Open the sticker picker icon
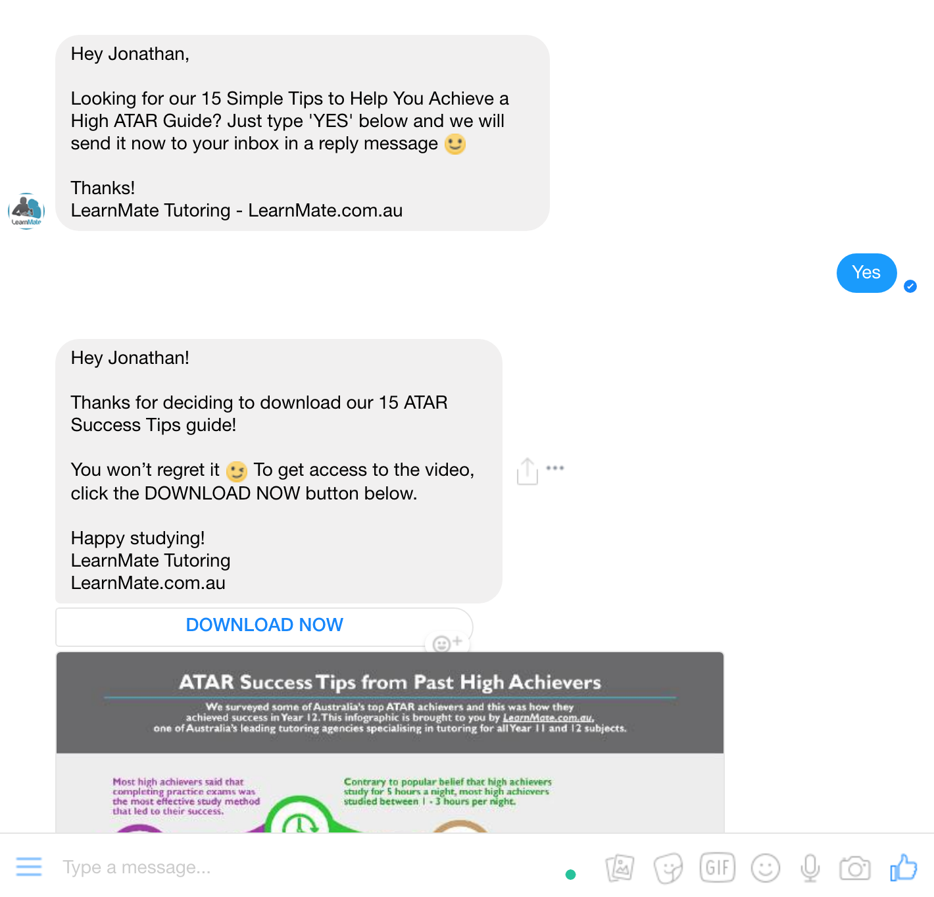934x897 pixels. [x=668, y=868]
